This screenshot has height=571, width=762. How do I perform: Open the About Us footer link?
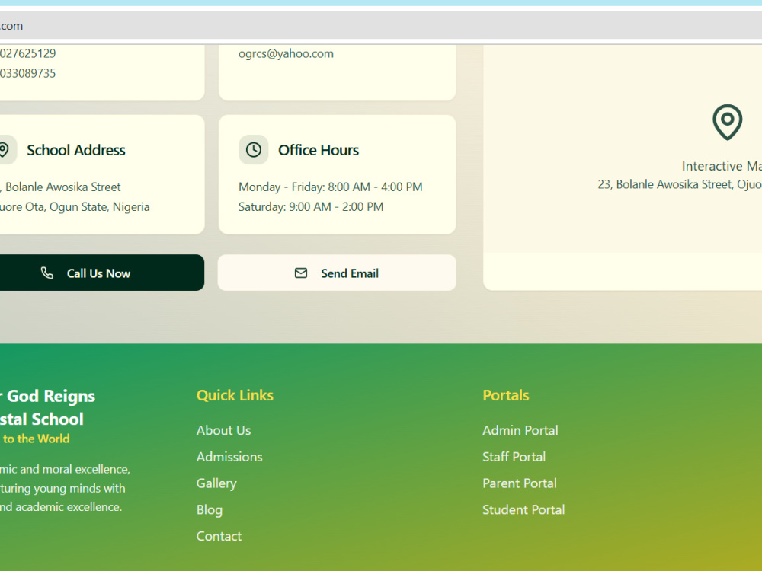coord(223,430)
